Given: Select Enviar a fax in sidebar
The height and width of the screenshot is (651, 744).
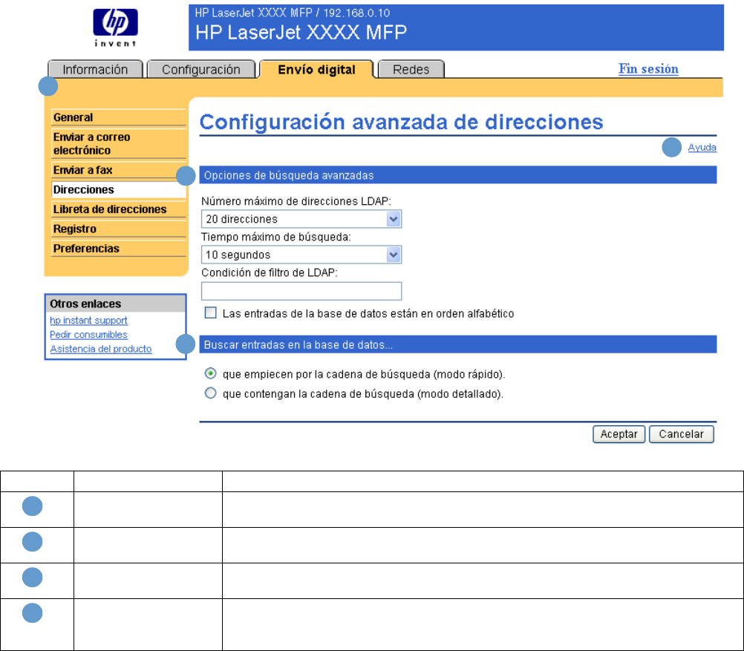Looking at the screenshot, I should tap(119, 170).
